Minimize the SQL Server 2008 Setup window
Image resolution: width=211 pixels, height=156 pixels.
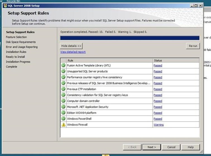click(192, 6)
